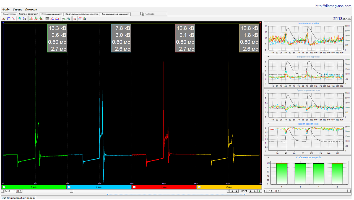Click the 7.8 кВ value for cylinder 3

click(x=123, y=28)
